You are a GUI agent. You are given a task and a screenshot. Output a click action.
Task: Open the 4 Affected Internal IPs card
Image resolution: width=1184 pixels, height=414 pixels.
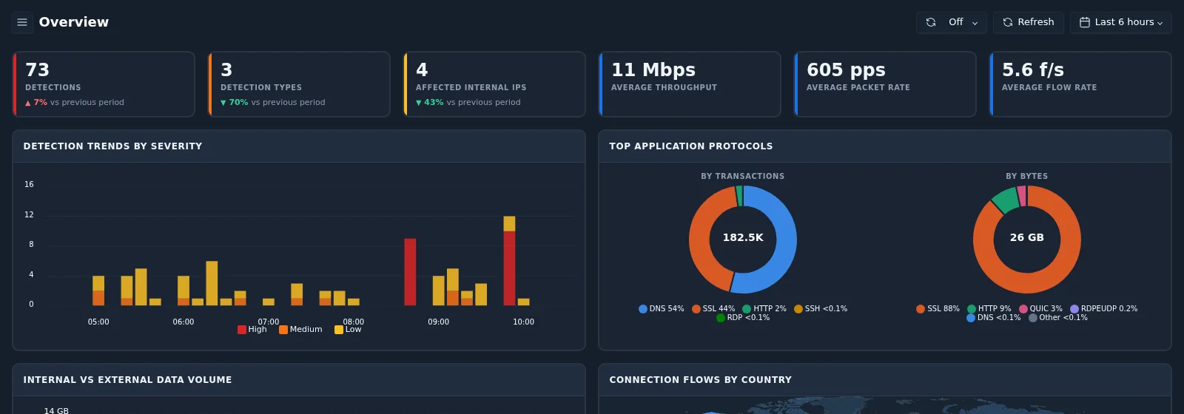click(494, 84)
